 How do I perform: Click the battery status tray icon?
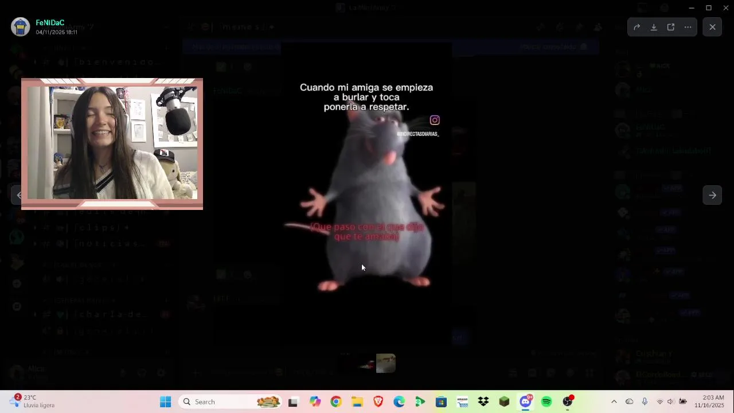(683, 402)
